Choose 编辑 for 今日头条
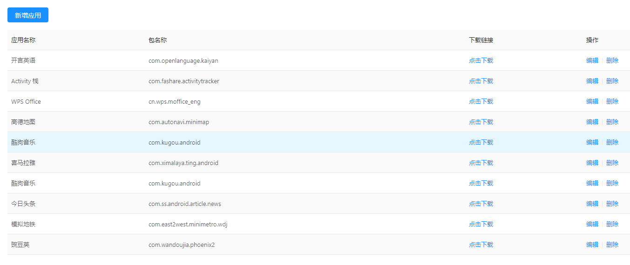This screenshot has height=265, width=630. (x=592, y=204)
